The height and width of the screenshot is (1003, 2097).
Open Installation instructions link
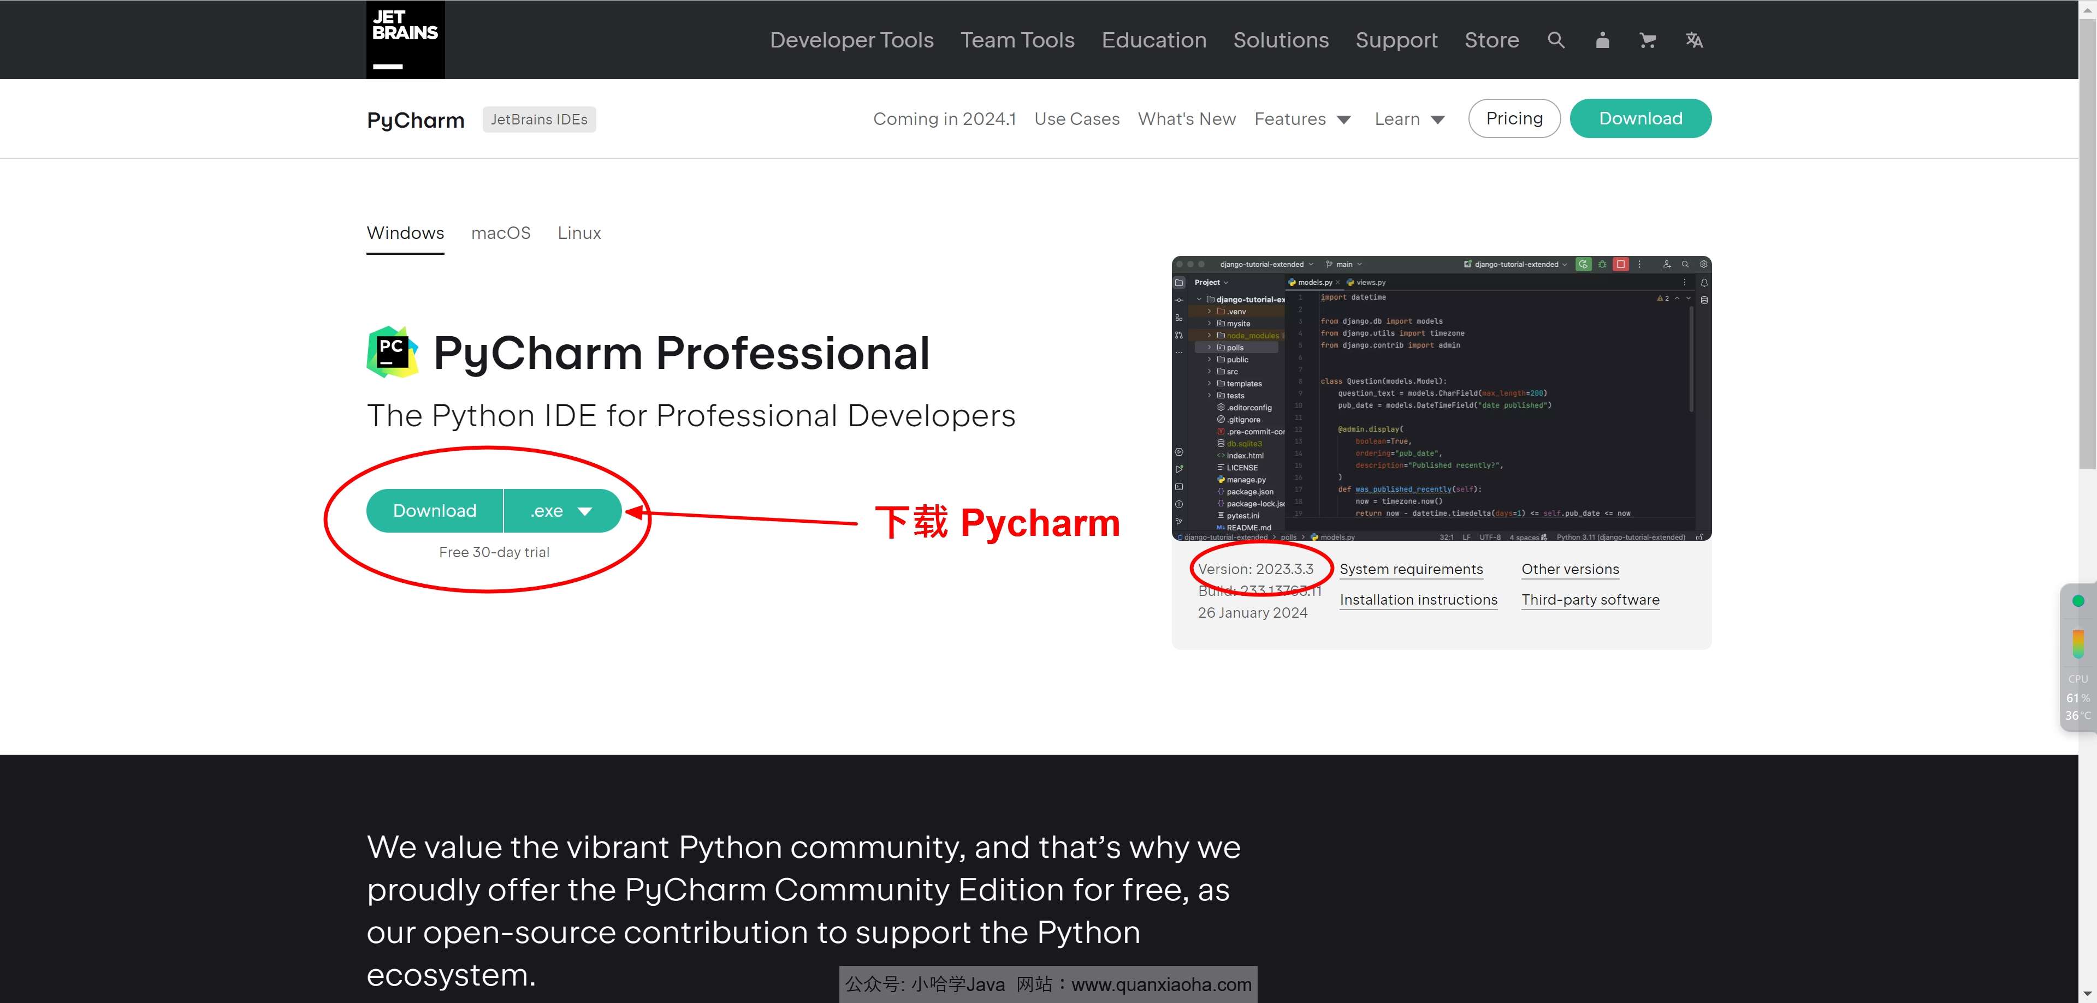[1418, 600]
